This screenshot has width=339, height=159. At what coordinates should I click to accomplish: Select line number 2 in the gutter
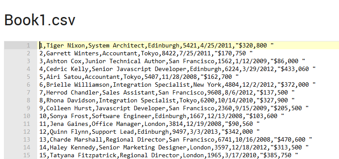28,53
